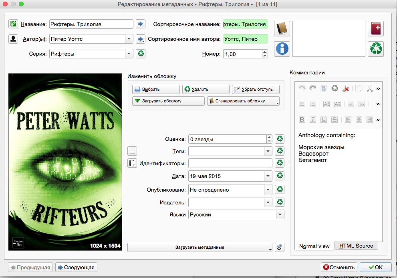Click the Отменить button
The image size is (397, 278).
coord(339,267)
